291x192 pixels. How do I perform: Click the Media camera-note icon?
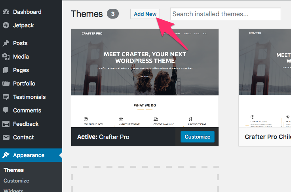pos(6,57)
